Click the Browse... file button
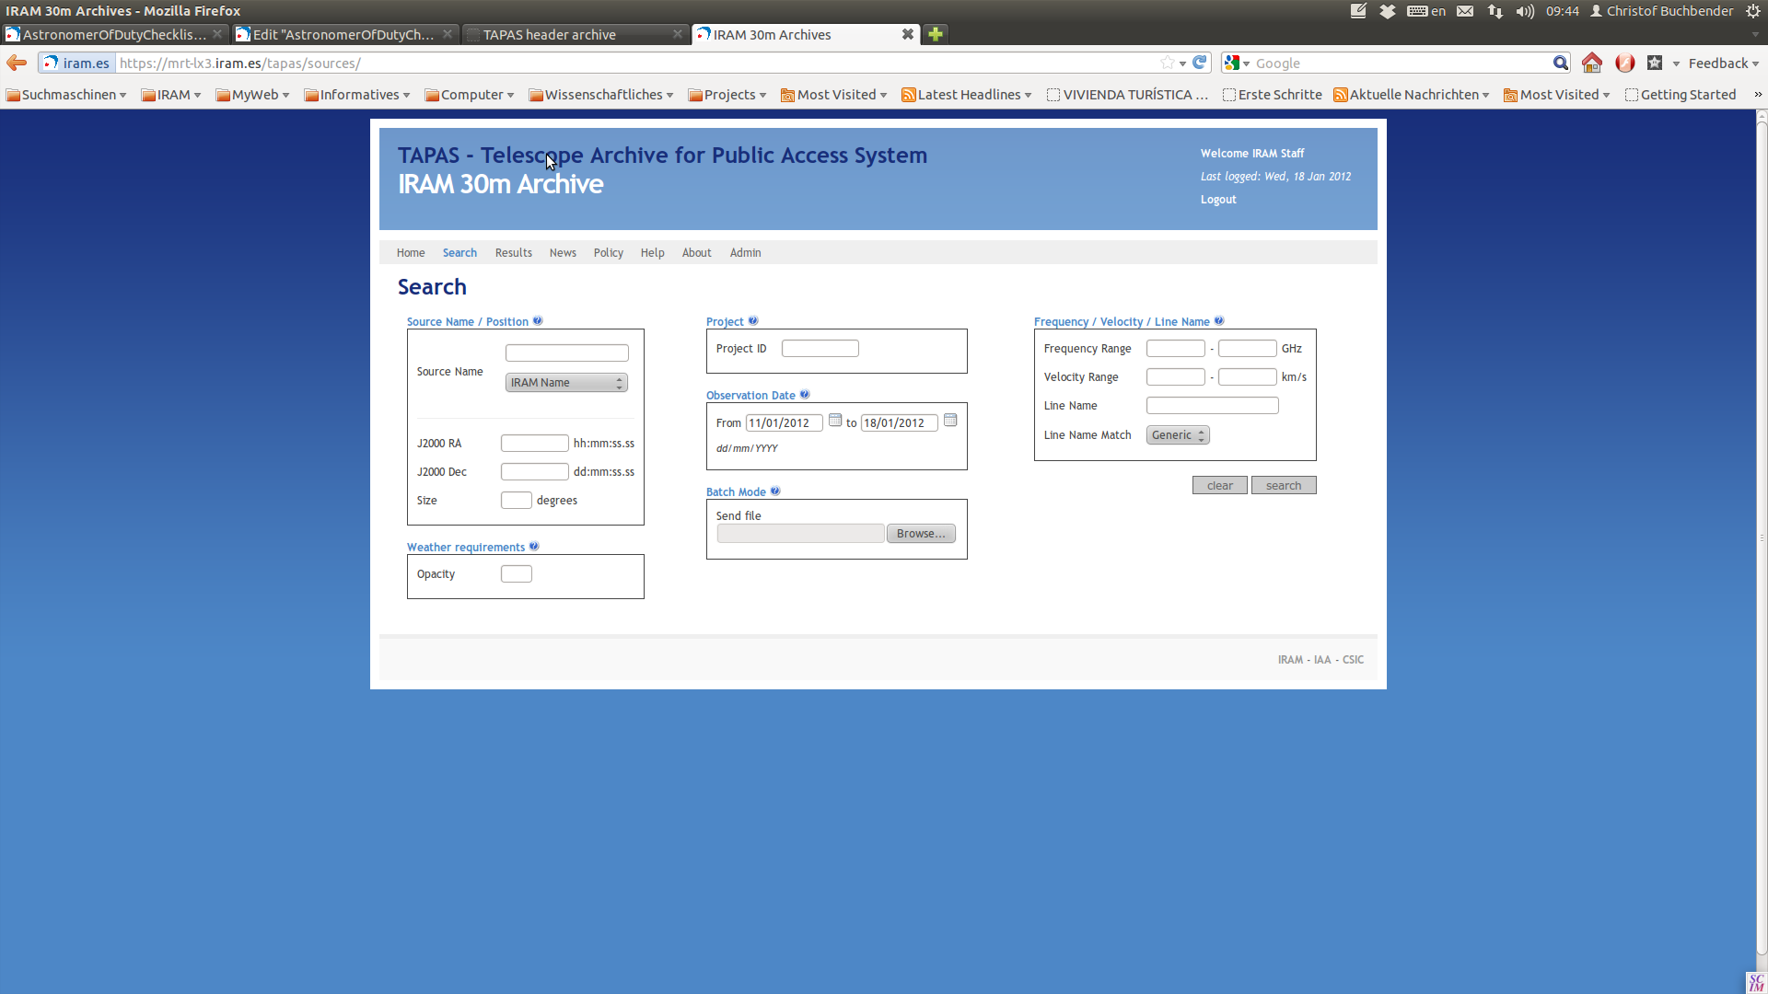 pyautogui.click(x=920, y=534)
